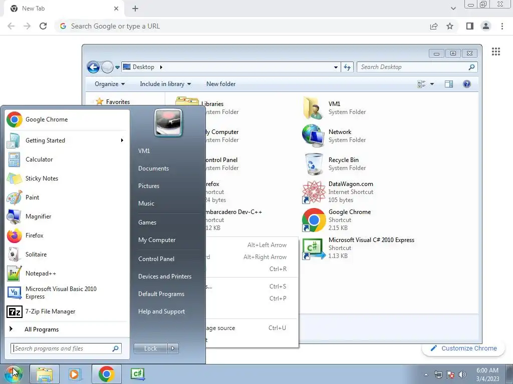Expand the Desktop breadcrumb arrow

coord(161,67)
